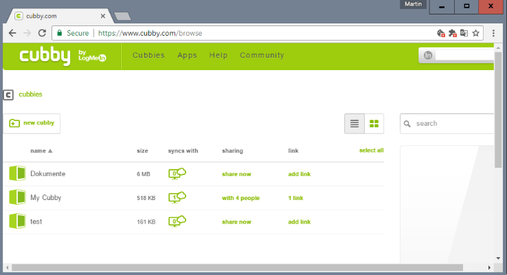The image size is (507, 275).
Task: Click the test cubby name
Action: pyautogui.click(x=36, y=221)
